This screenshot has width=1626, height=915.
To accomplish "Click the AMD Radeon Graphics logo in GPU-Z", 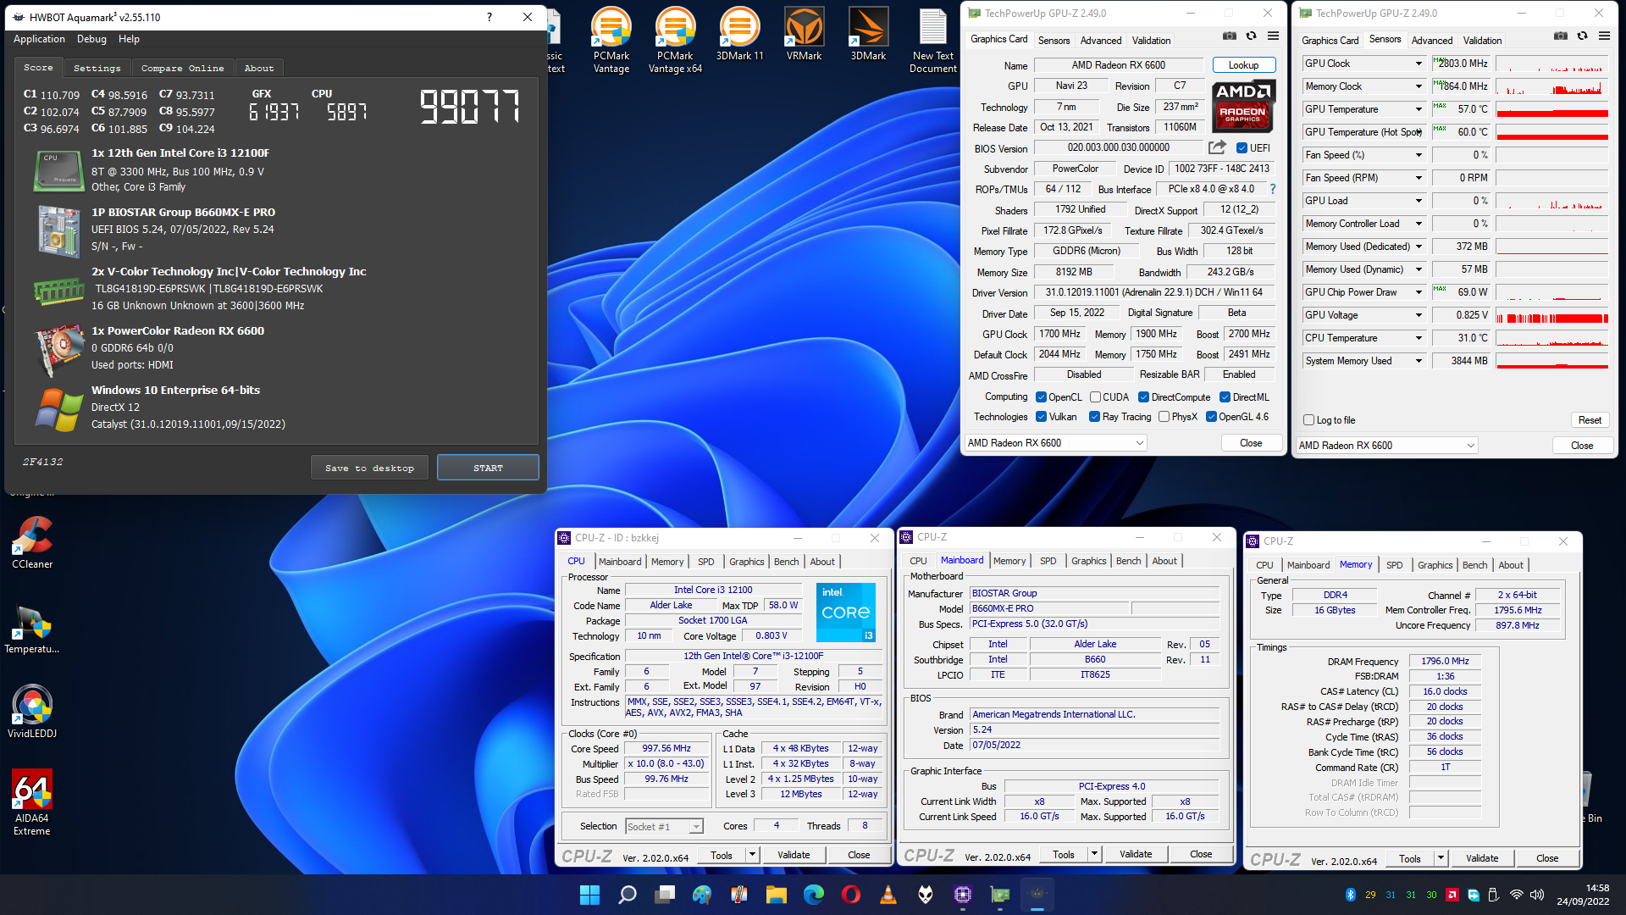I will point(1242,106).
